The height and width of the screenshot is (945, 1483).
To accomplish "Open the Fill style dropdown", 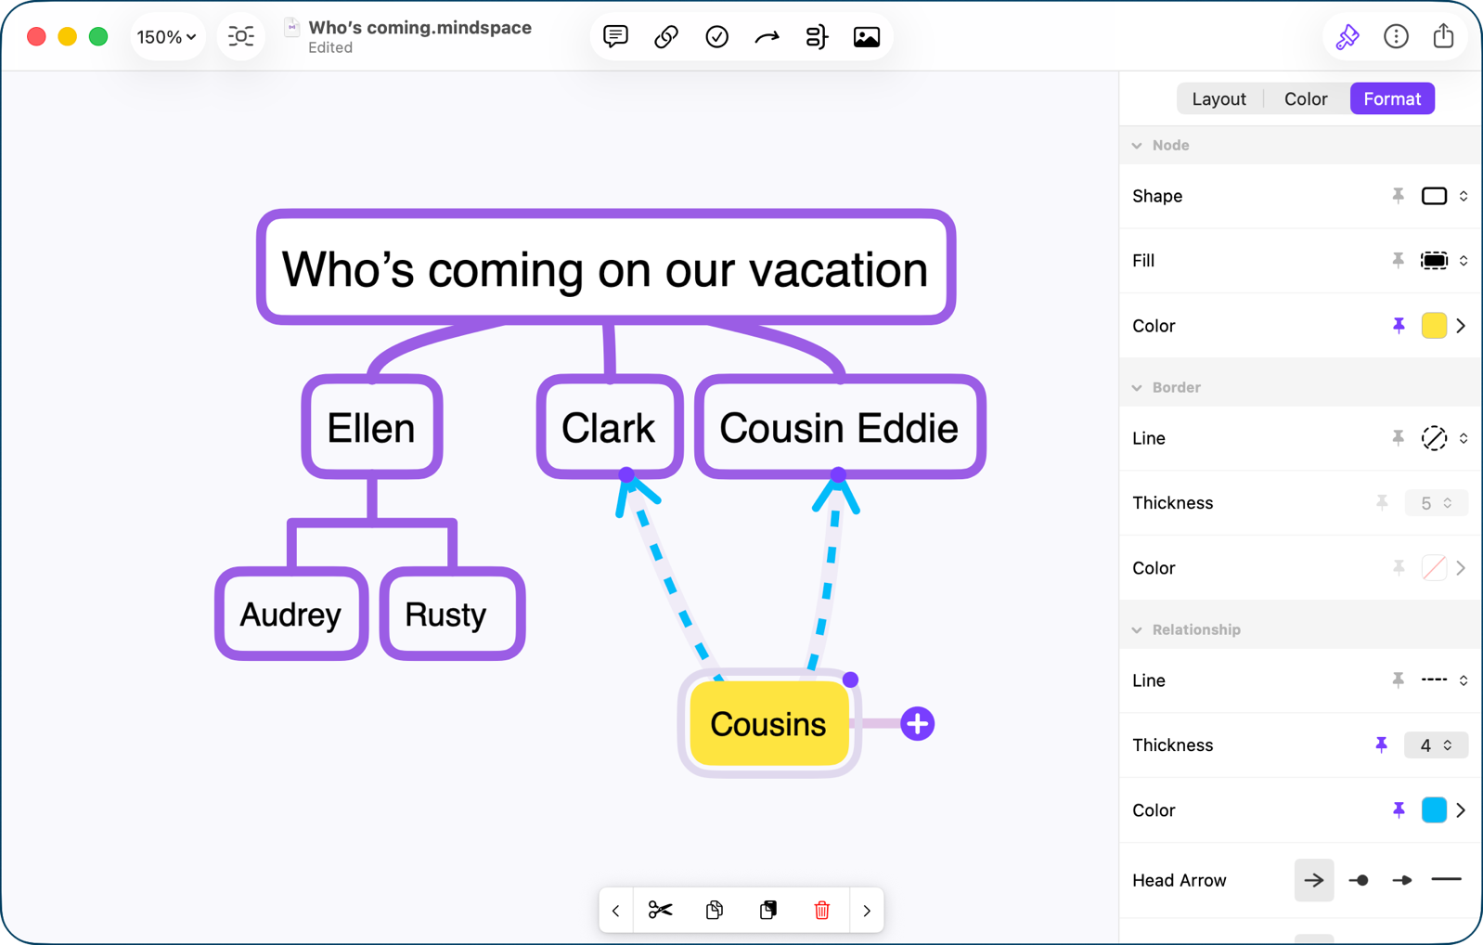I will 1444,261.
